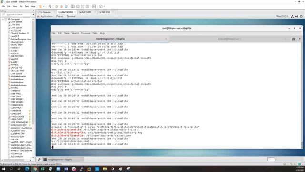Click the library panel horizontal scrollbar
This screenshot has height=172, width=305.
coord(14,160)
